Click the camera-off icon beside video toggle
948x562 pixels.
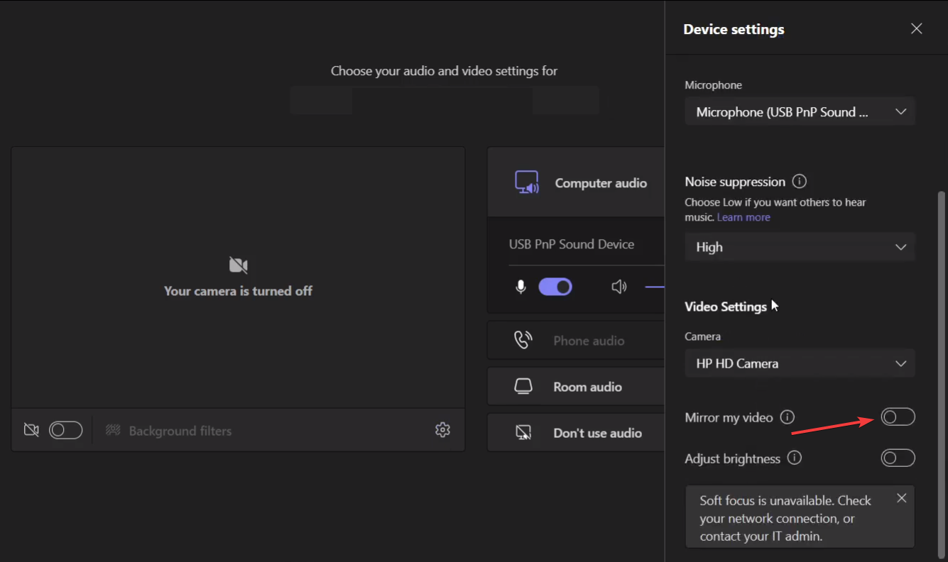click(31, 430)
